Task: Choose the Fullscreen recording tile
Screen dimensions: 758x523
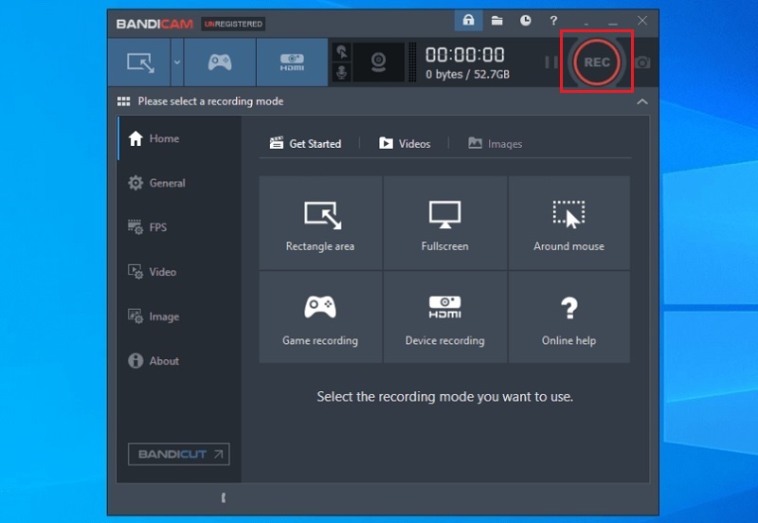Action: (x=444, y=223)
